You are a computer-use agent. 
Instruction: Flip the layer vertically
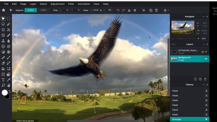pos(135,11)
